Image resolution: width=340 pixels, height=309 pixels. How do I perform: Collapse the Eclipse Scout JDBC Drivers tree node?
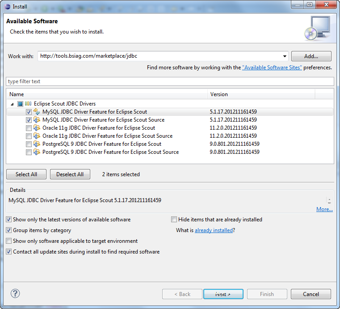(x=13, y=104)
